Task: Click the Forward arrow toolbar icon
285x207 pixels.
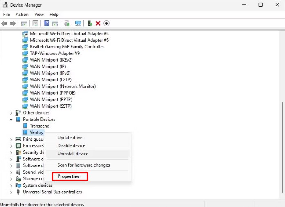Action: coord(13,23)
